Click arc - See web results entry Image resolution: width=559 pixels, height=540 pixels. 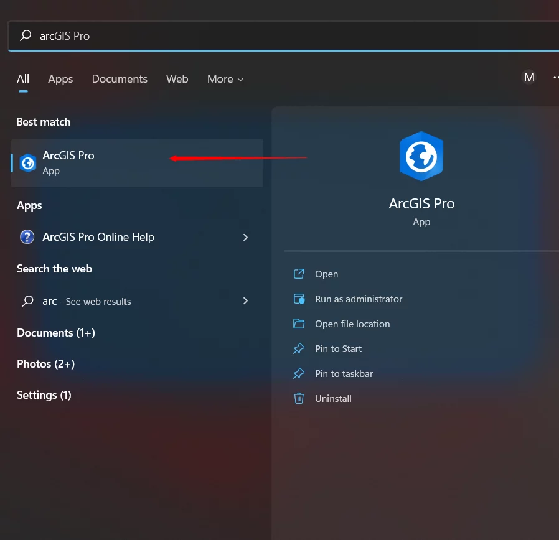coord(137,301)
